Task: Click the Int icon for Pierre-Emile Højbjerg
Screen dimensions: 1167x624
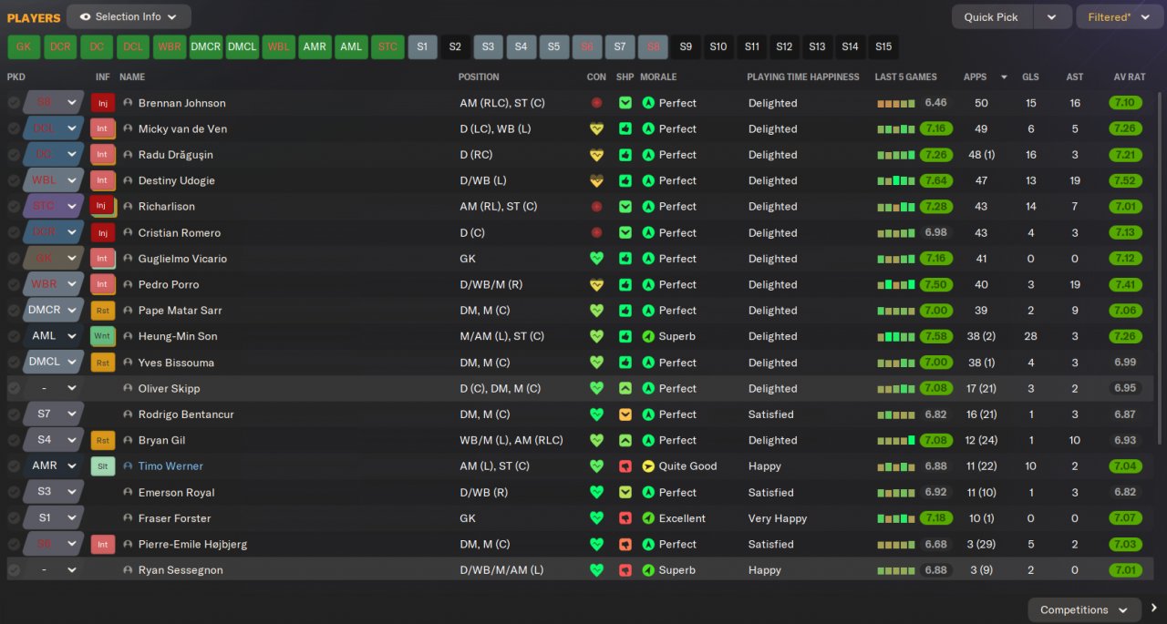Action: [x=103, y=544]
